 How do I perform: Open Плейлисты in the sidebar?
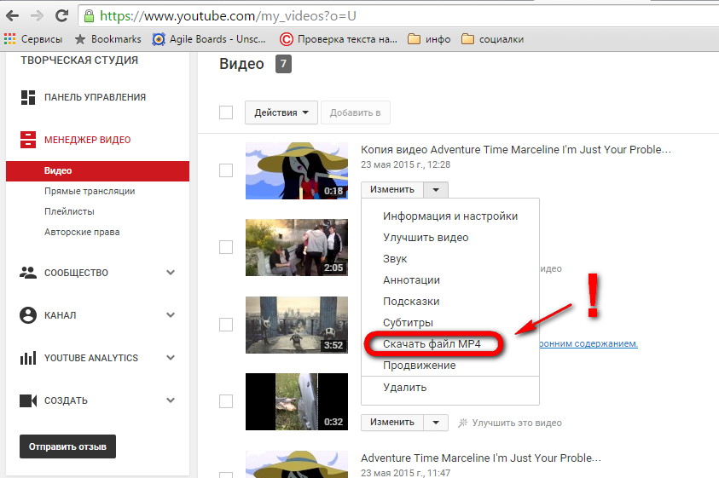(x=69, y=211)
